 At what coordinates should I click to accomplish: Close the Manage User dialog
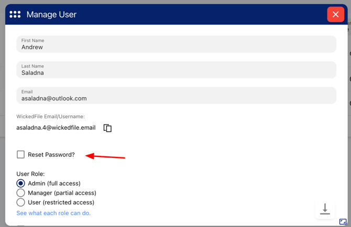click(335, 15)
